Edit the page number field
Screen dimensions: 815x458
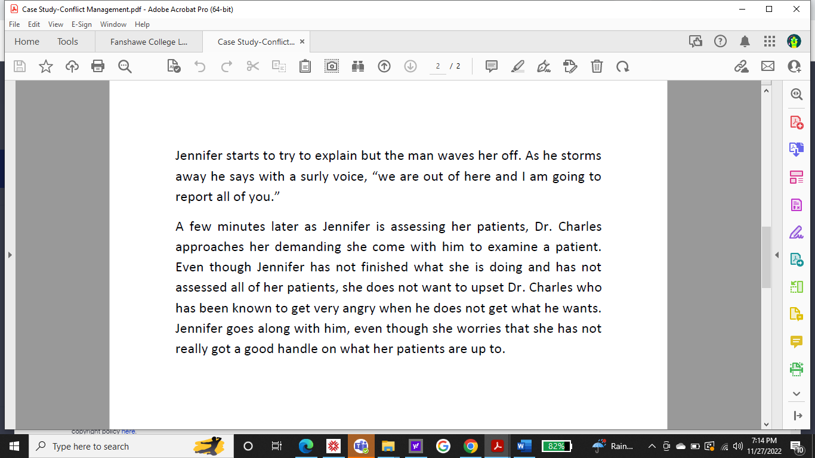[437, 66]
